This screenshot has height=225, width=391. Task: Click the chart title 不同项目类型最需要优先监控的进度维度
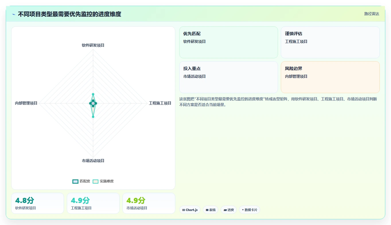coord(69,14)
